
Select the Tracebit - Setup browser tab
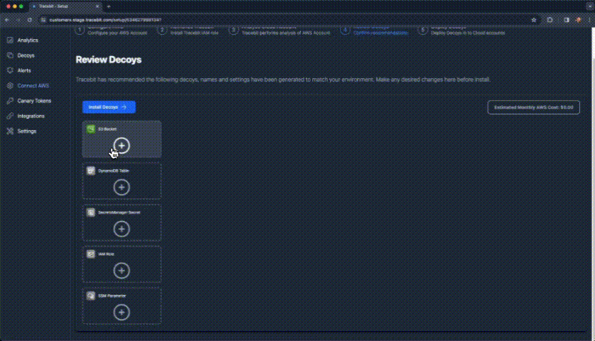(x=65, y=6)
